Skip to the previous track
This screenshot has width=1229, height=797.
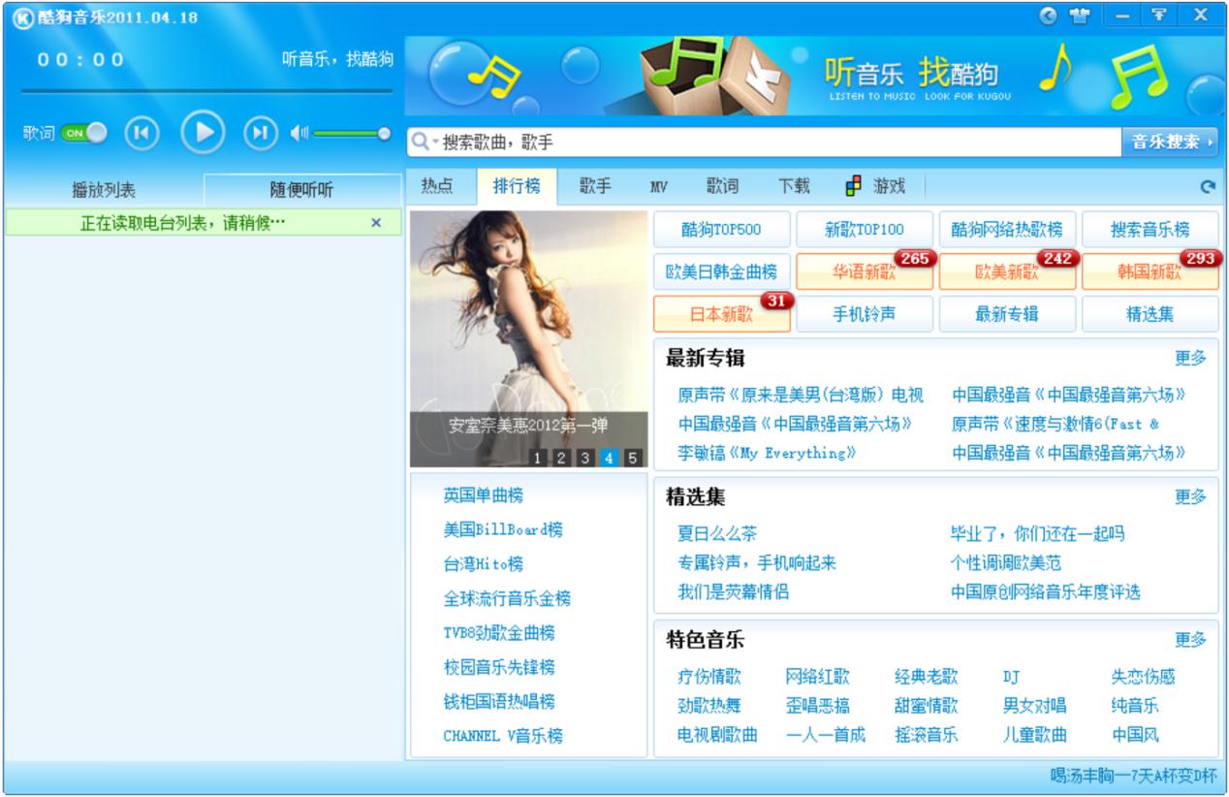pos(142,133)
